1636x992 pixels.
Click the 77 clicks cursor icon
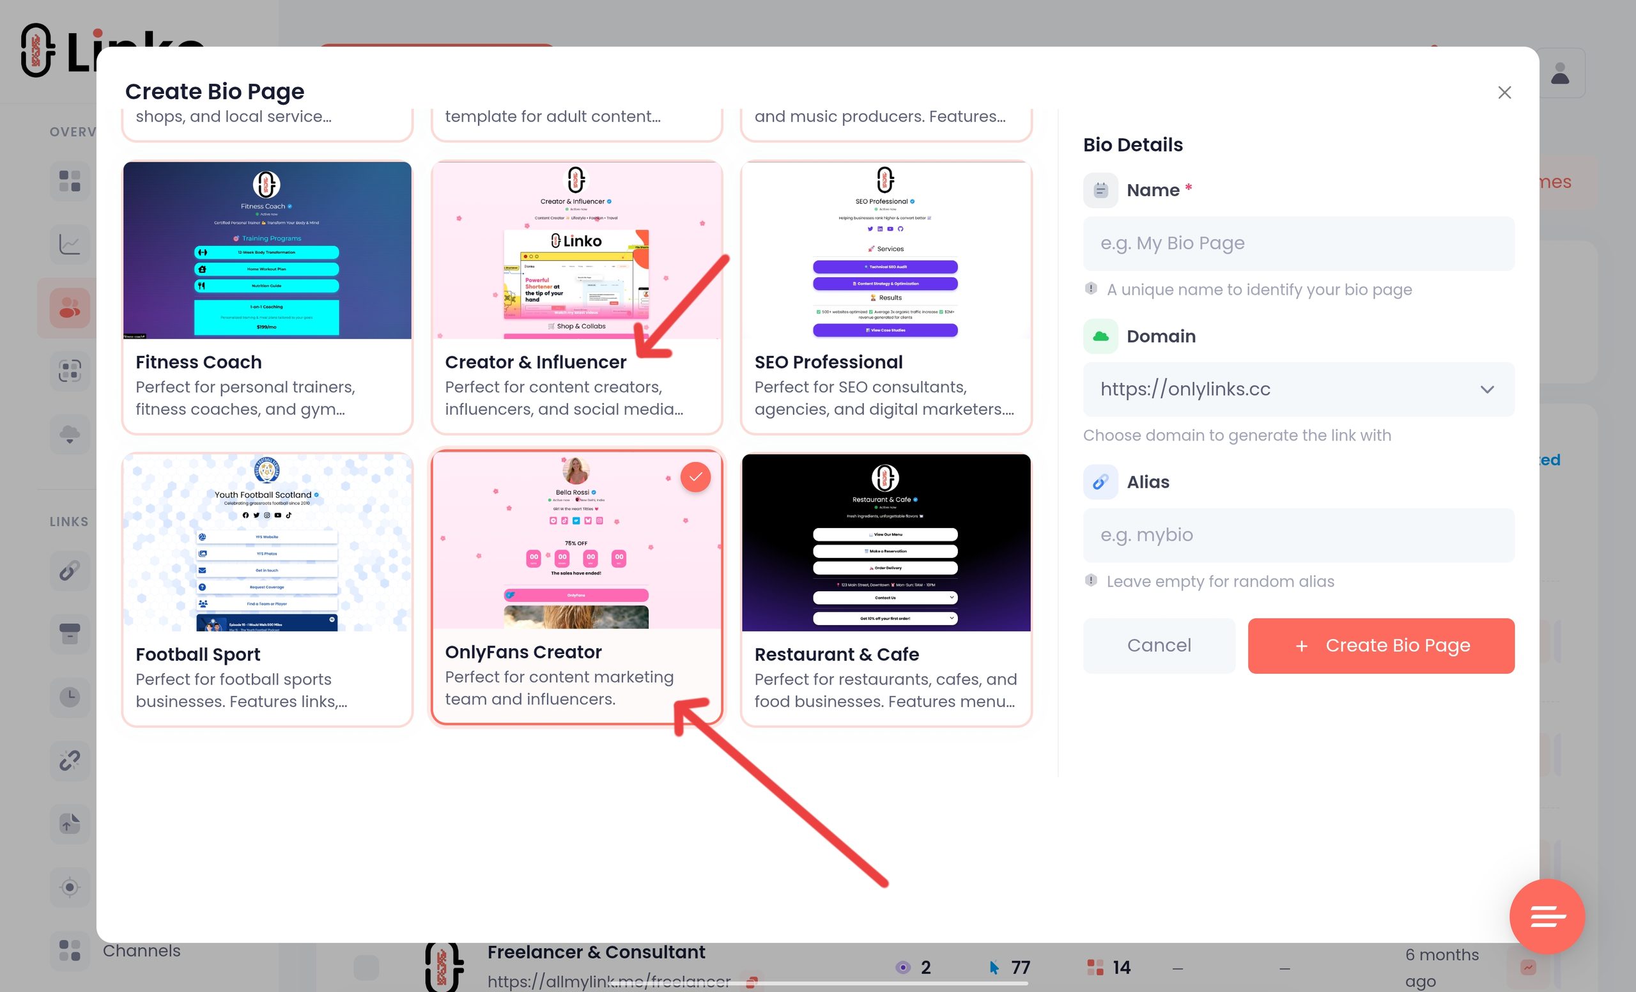[994, 968]
